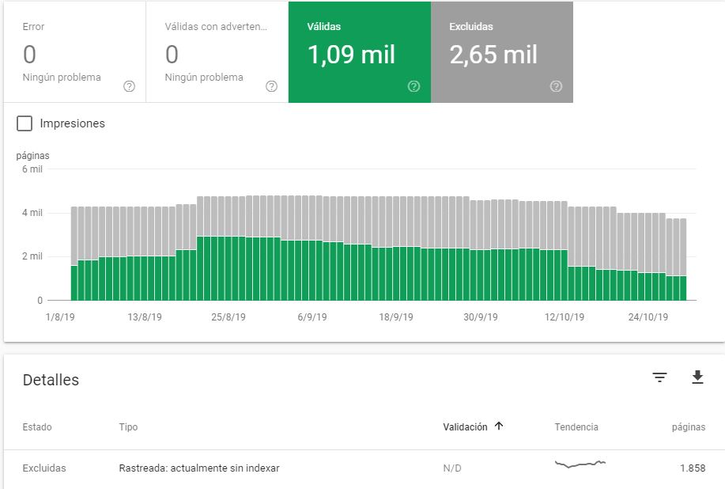Screen dimensions: 725x489
Task: Sort table by Validación column
Action: pos(465,427)
